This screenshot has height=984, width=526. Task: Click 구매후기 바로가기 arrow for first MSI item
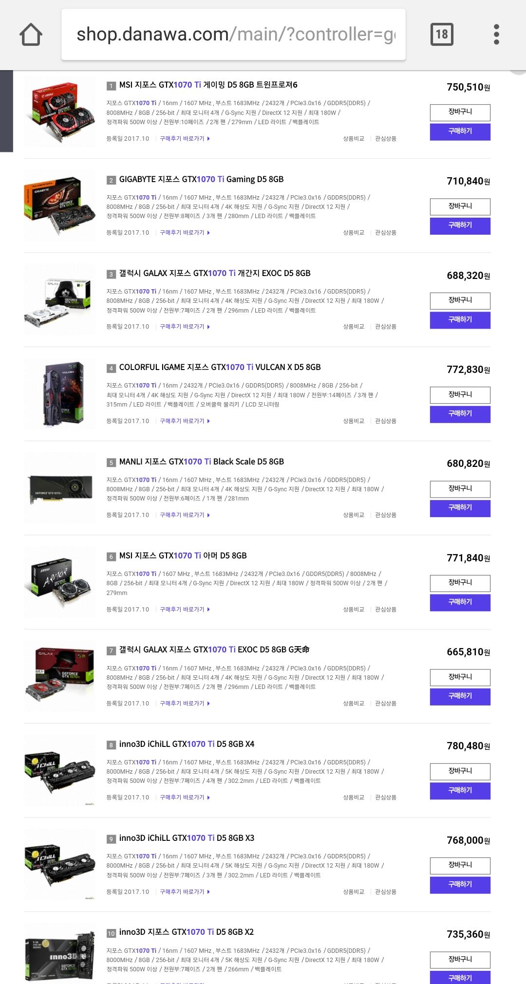(x=208, y=139)
